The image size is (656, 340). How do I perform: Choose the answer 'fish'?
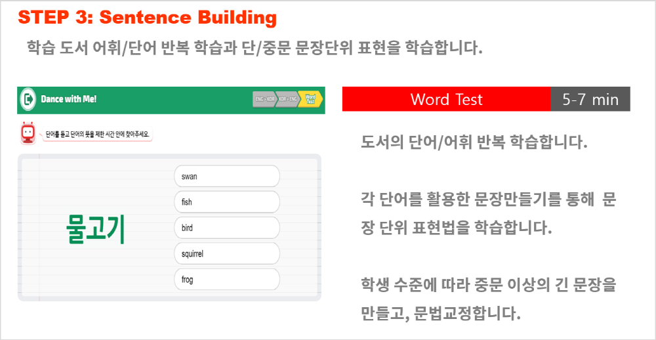227,202
